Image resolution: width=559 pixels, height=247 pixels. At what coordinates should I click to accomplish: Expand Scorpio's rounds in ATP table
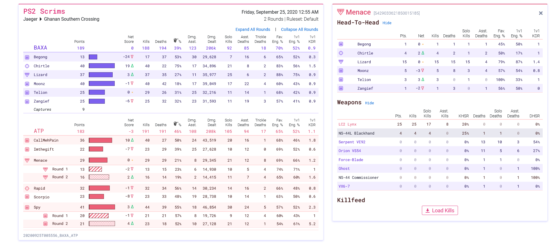click(171, 197)
